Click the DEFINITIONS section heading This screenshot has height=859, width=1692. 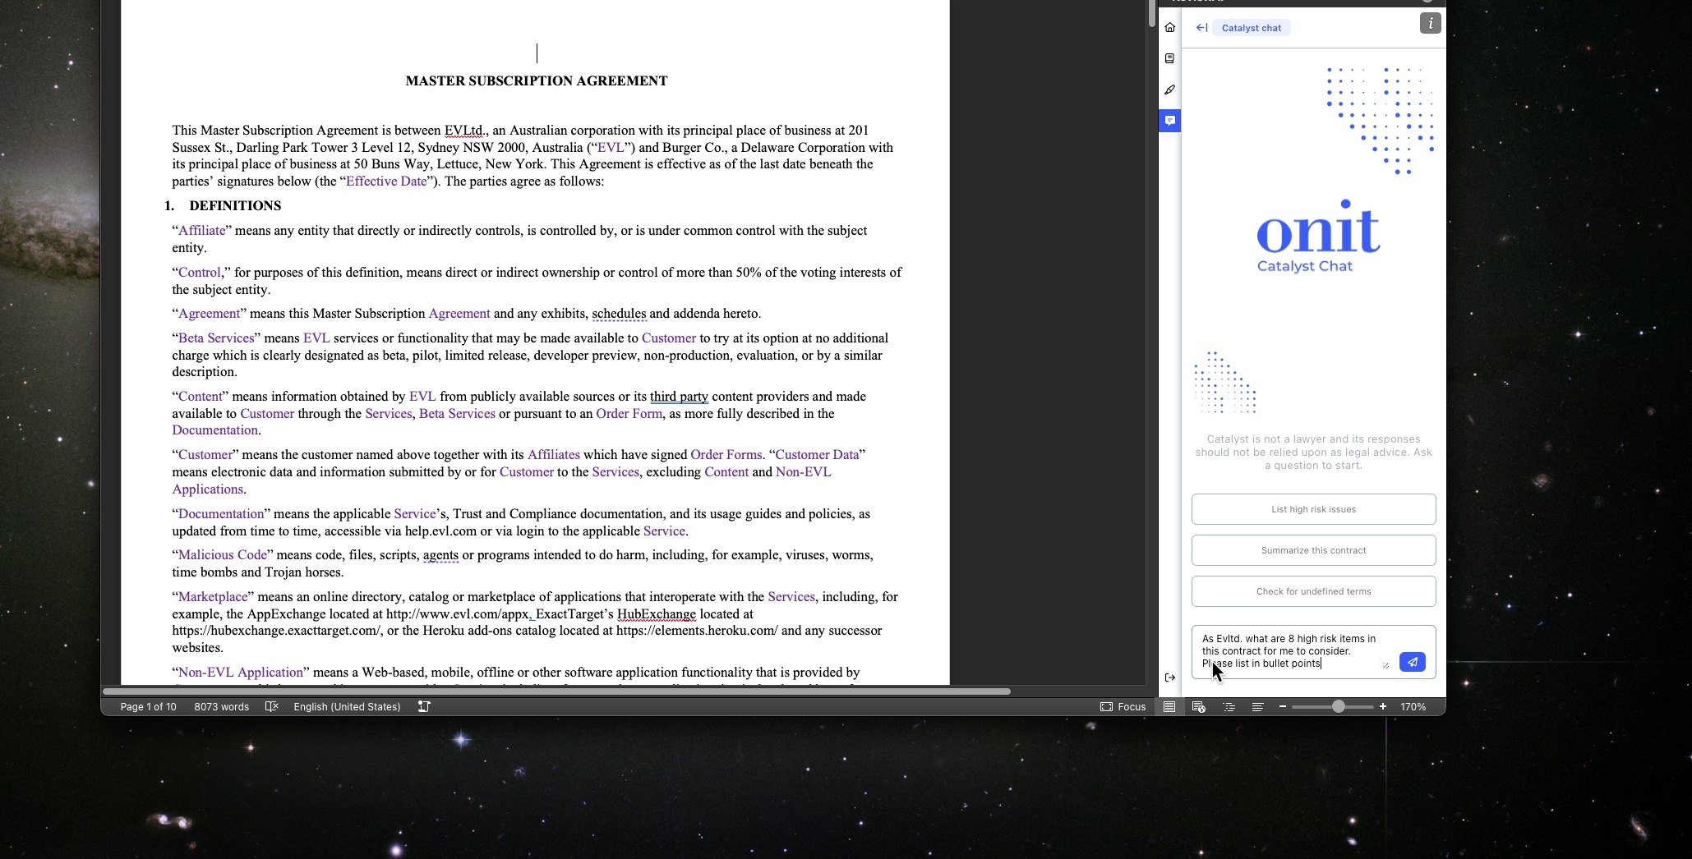[x=235, y=205]
